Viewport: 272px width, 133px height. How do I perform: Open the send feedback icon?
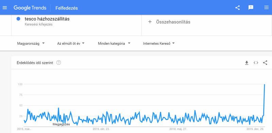251,8
